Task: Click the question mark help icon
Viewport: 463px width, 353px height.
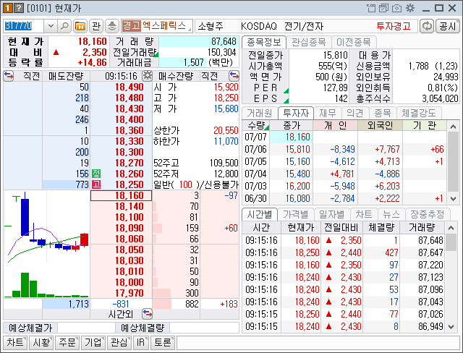Action: [x=18, y=8]
